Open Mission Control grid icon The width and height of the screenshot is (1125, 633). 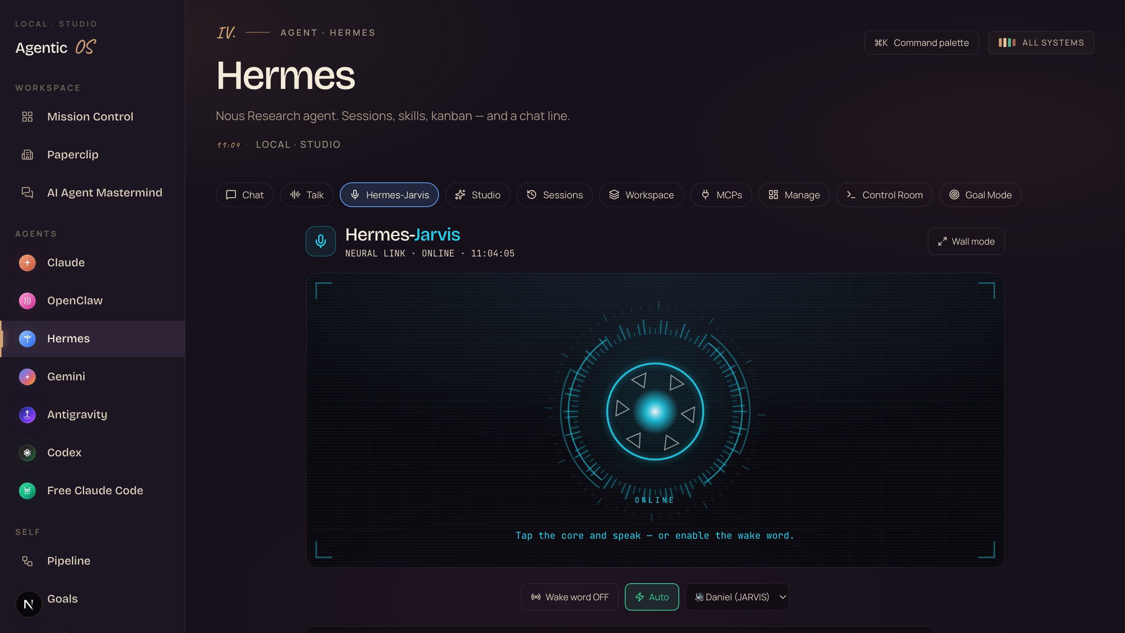[27, 117]
